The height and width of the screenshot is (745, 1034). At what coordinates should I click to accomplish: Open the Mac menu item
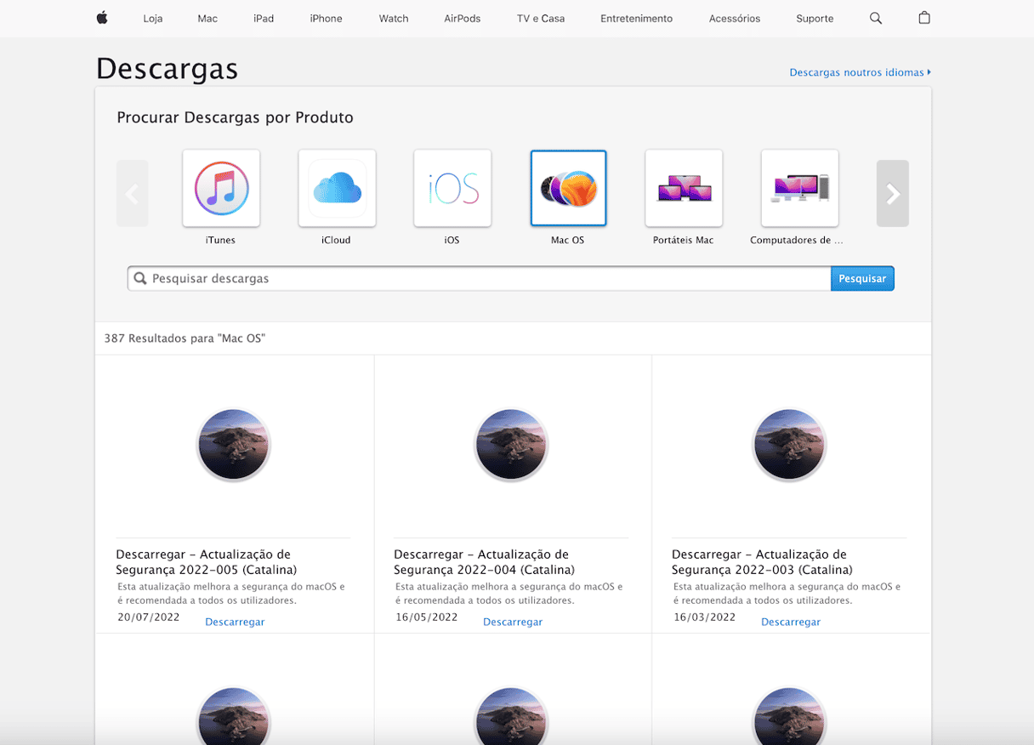[207, 18]
